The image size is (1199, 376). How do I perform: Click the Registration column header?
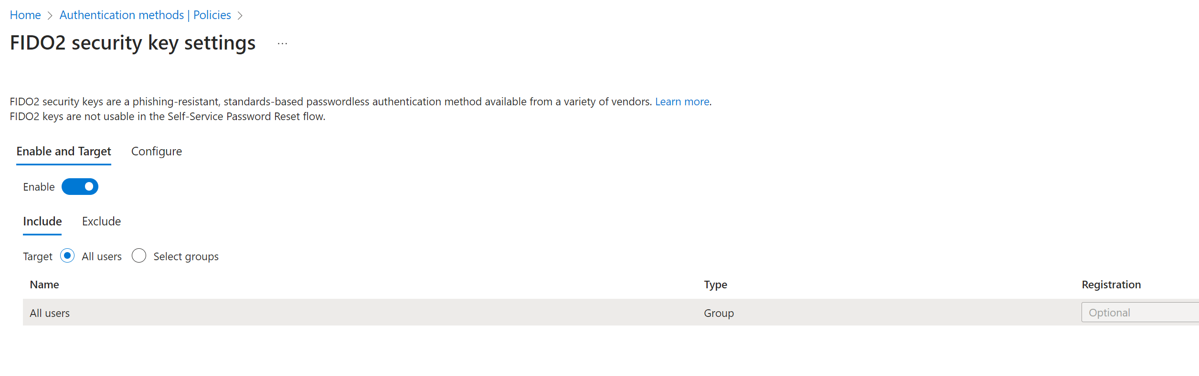point(1111,285)
